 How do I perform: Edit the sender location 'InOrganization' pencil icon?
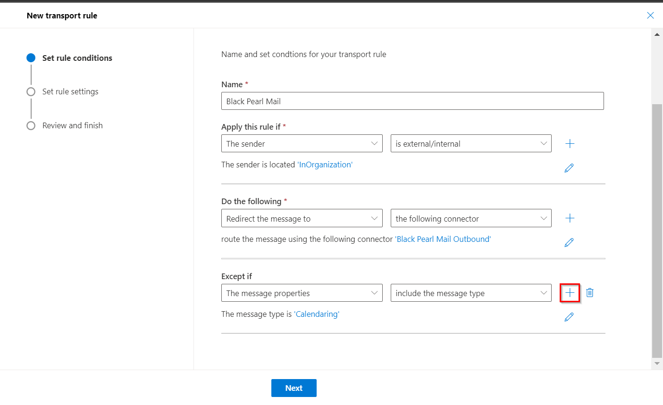click(x=569, y=168)
